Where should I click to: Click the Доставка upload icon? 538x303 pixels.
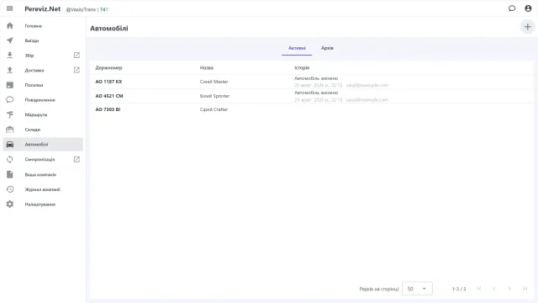[x=10, y=70]
